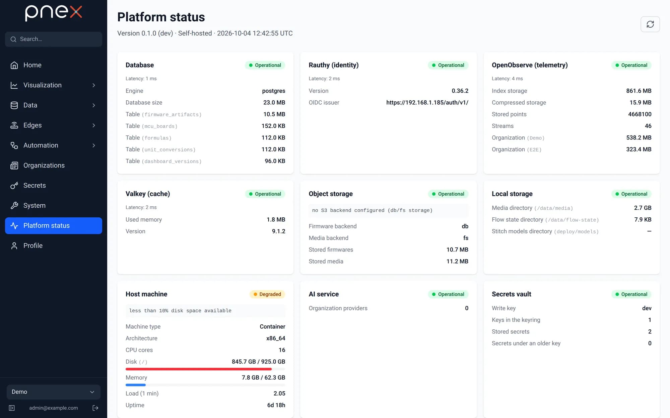Click the Organizations building icon
Viewport: 670px width, 418px height.
click(x=14, y=166)
